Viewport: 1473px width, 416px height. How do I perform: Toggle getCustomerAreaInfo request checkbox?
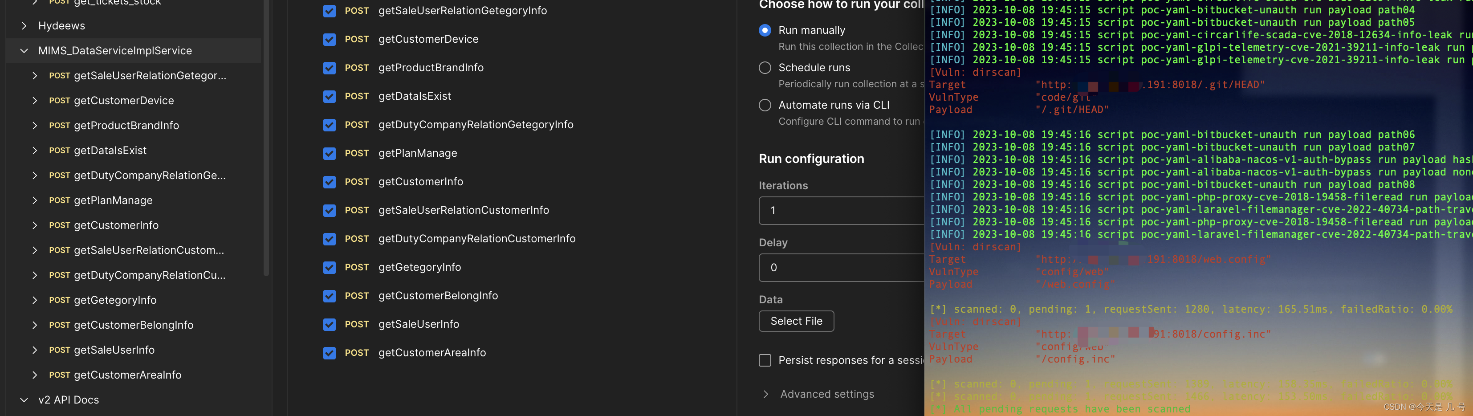click(330, 353)
